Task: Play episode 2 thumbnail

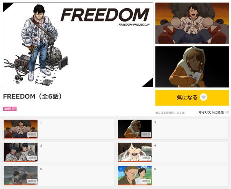Action: pos(134,129)
